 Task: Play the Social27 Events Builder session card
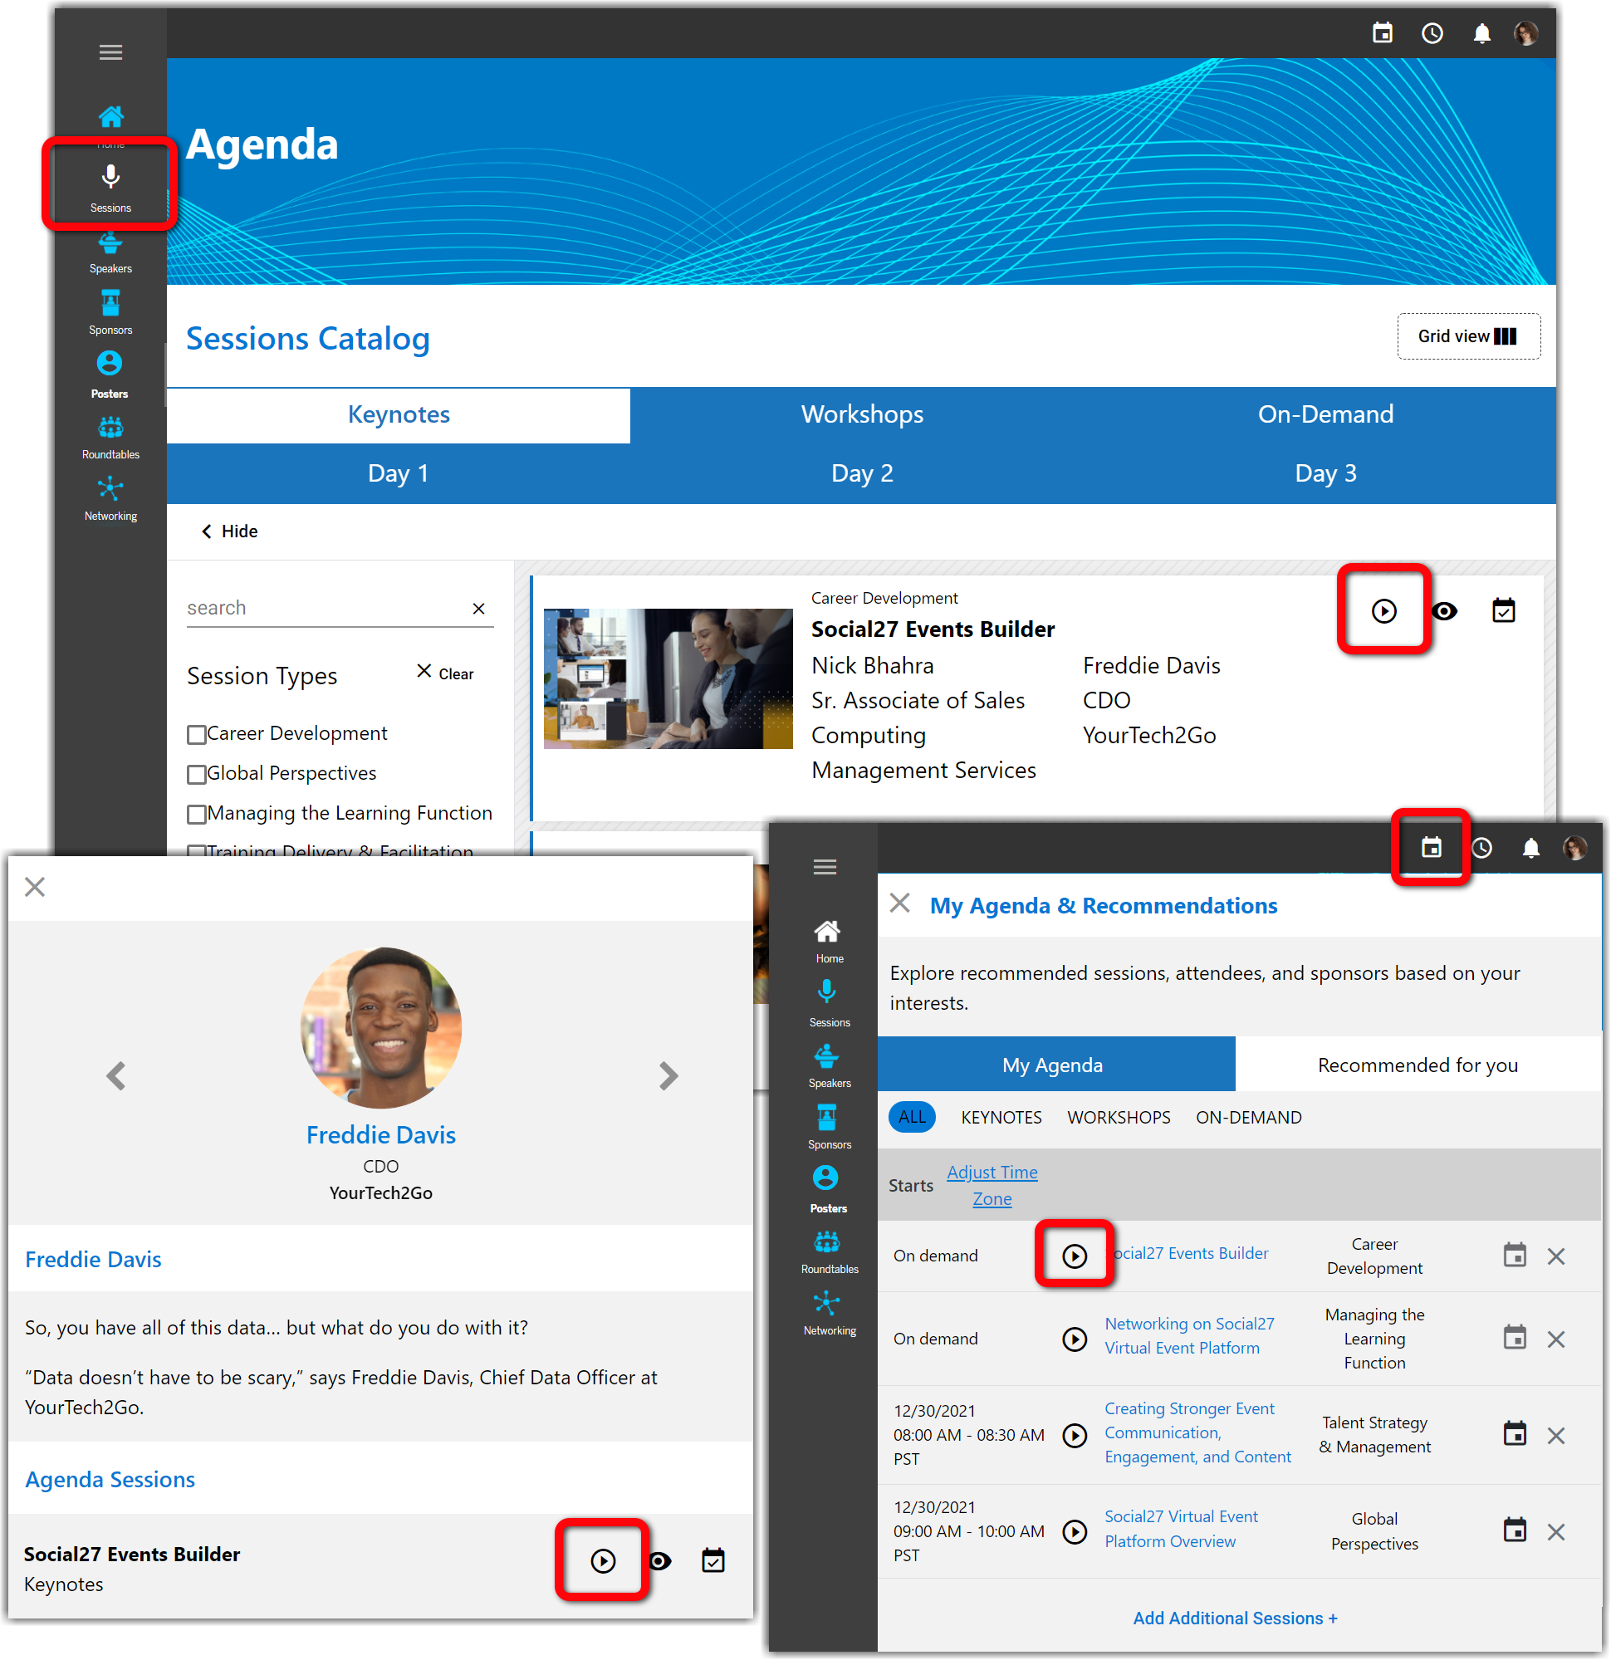coord(1383,610)
